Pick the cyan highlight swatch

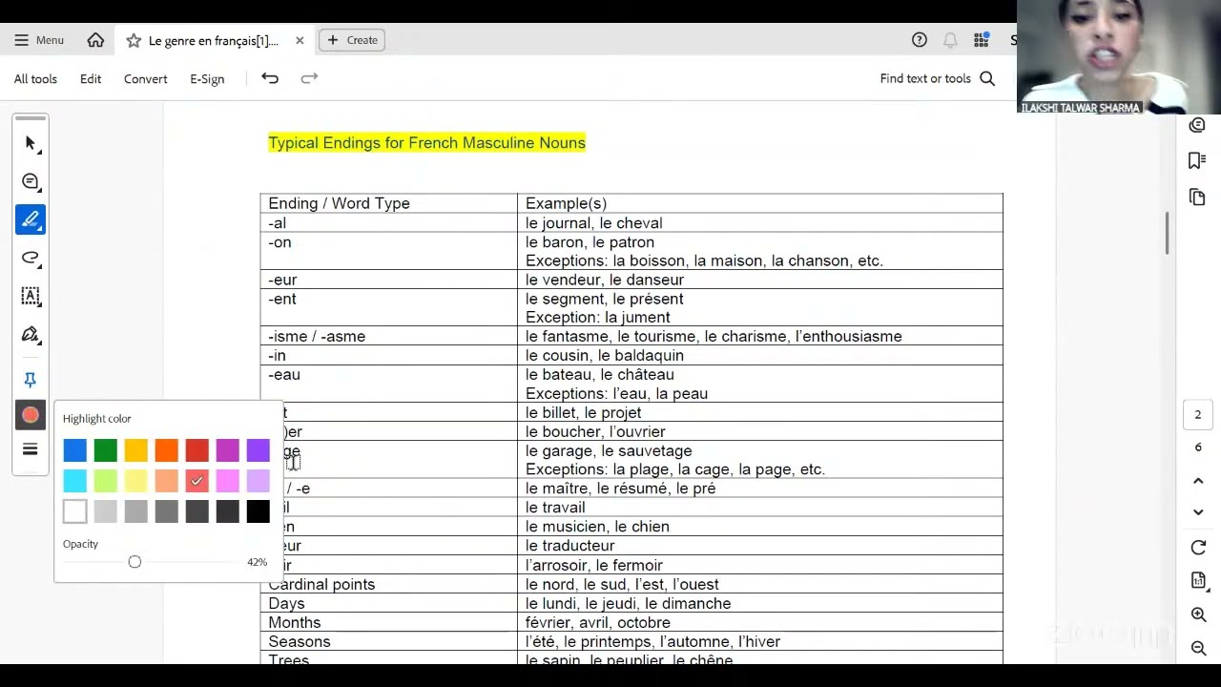(75, 481)
